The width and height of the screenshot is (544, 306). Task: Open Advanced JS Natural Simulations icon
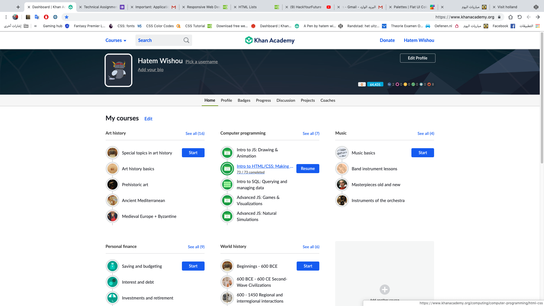(227, 216)
